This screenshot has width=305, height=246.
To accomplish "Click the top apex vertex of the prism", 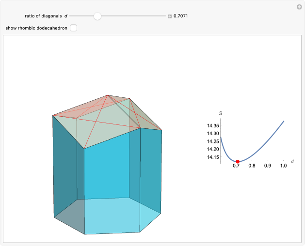I will pos(109,95).
